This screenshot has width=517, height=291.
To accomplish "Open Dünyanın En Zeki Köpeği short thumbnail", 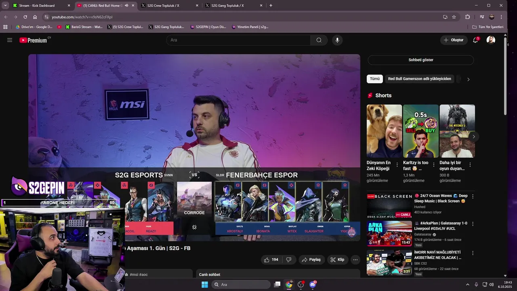I will 384,131.
